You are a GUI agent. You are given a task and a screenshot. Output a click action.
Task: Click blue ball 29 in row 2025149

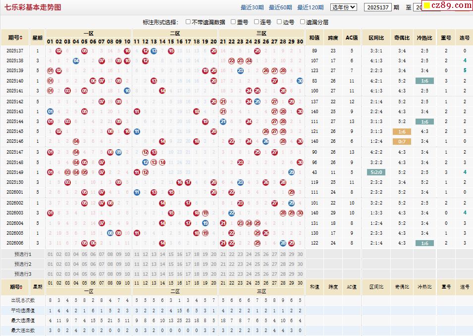pos(291,172)
